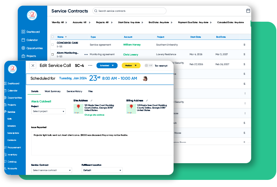Screen dimensions: 277x187
Task: Expand the Medium priority dropdown
Action: coord(131,65)
